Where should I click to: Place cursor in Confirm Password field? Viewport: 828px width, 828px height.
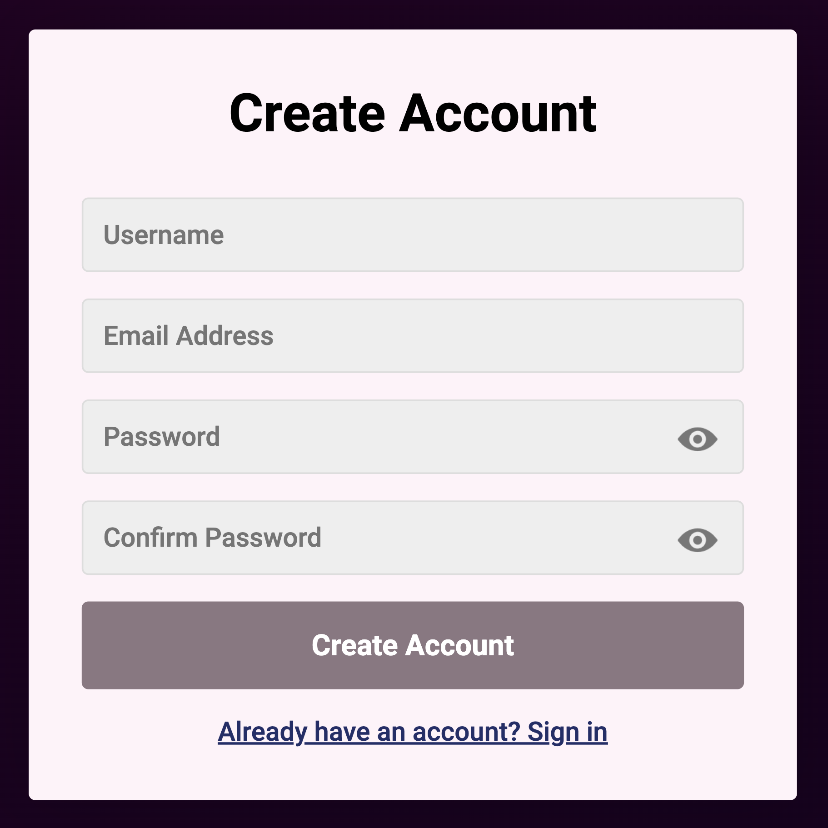tap(413, 538)
